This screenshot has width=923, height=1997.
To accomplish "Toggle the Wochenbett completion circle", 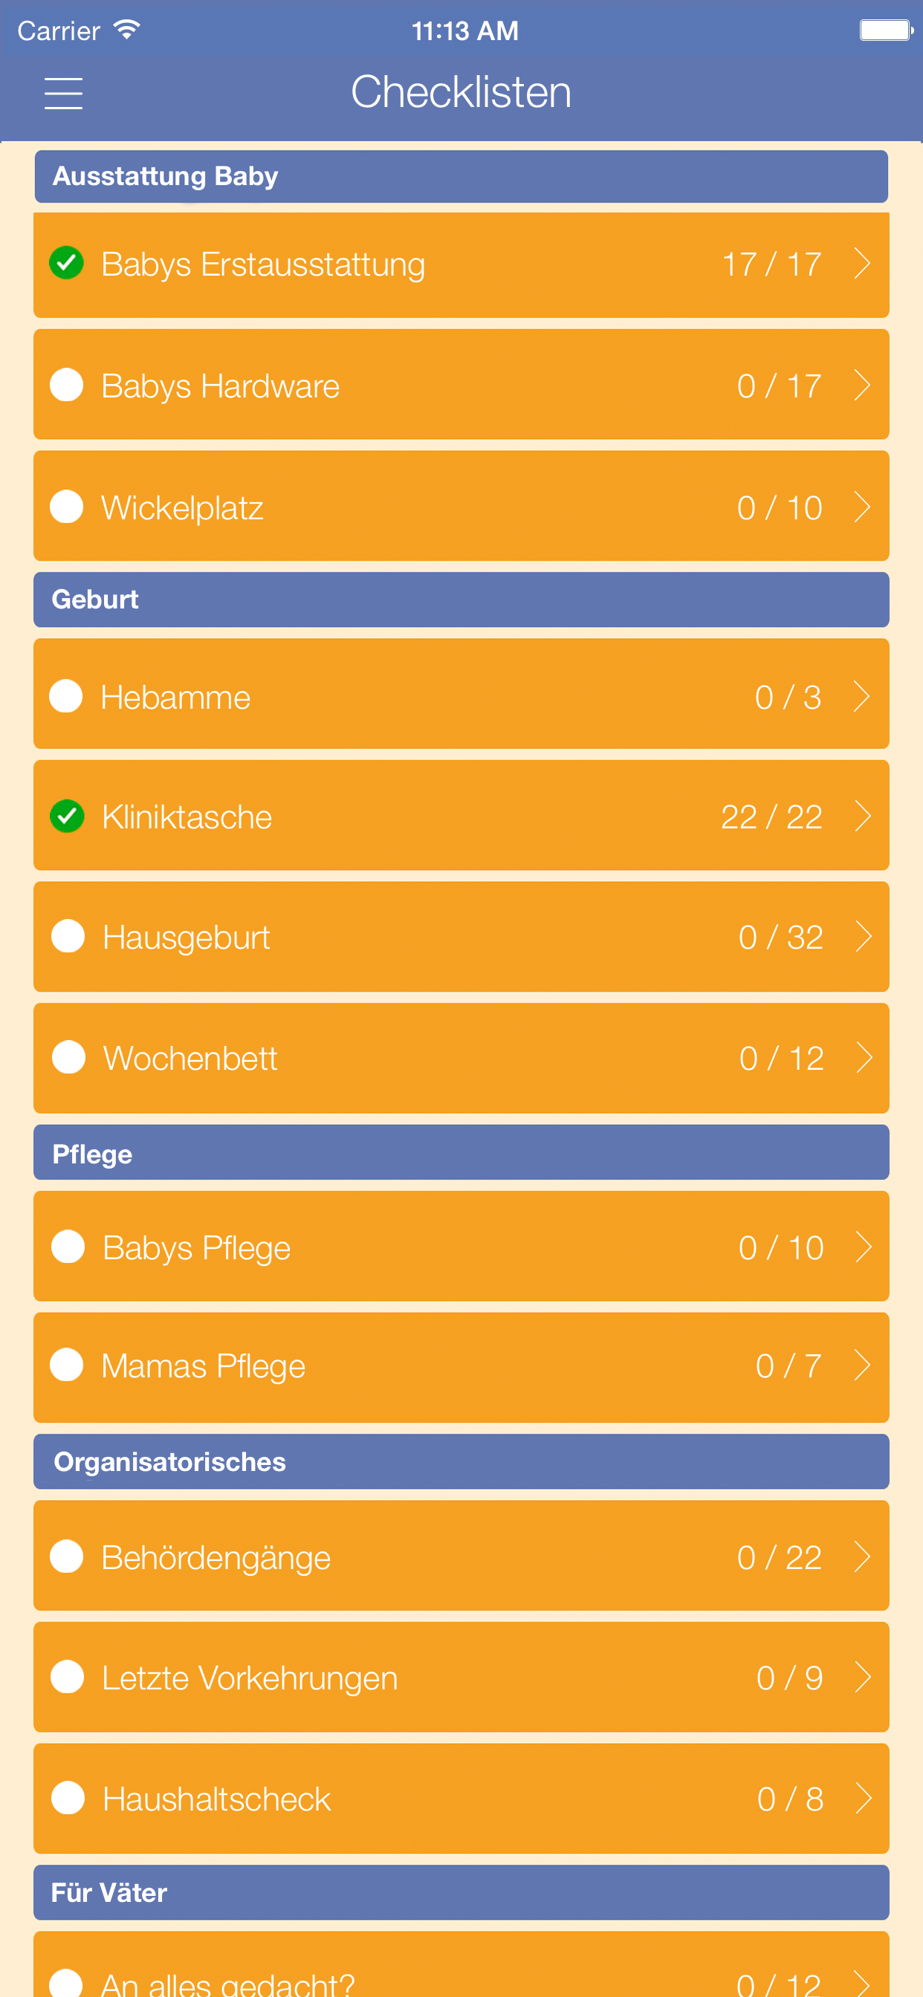I will click(68, 1057).
